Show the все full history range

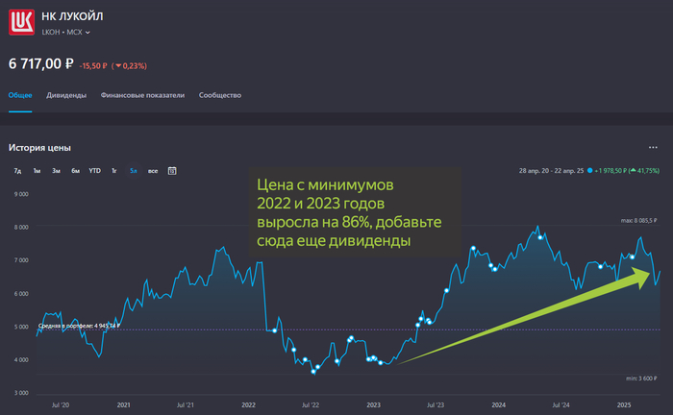pos(153,170)
